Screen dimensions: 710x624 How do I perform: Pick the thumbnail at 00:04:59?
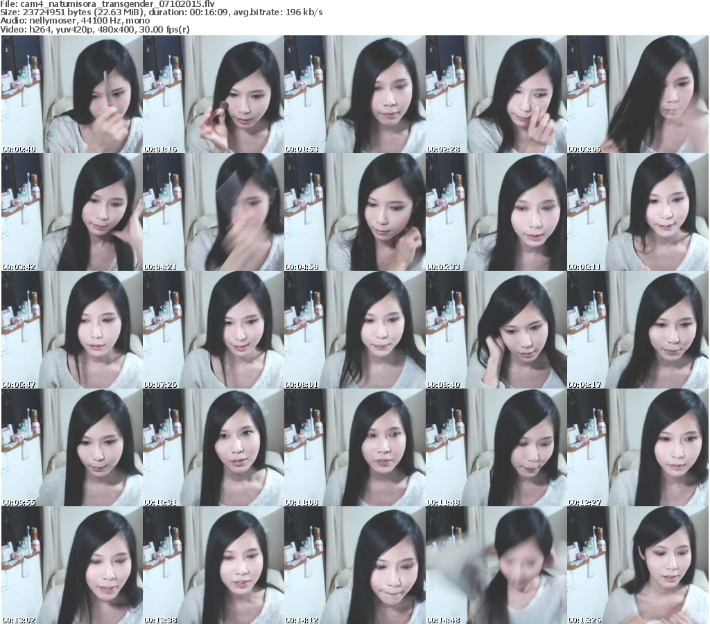(355, 212)
